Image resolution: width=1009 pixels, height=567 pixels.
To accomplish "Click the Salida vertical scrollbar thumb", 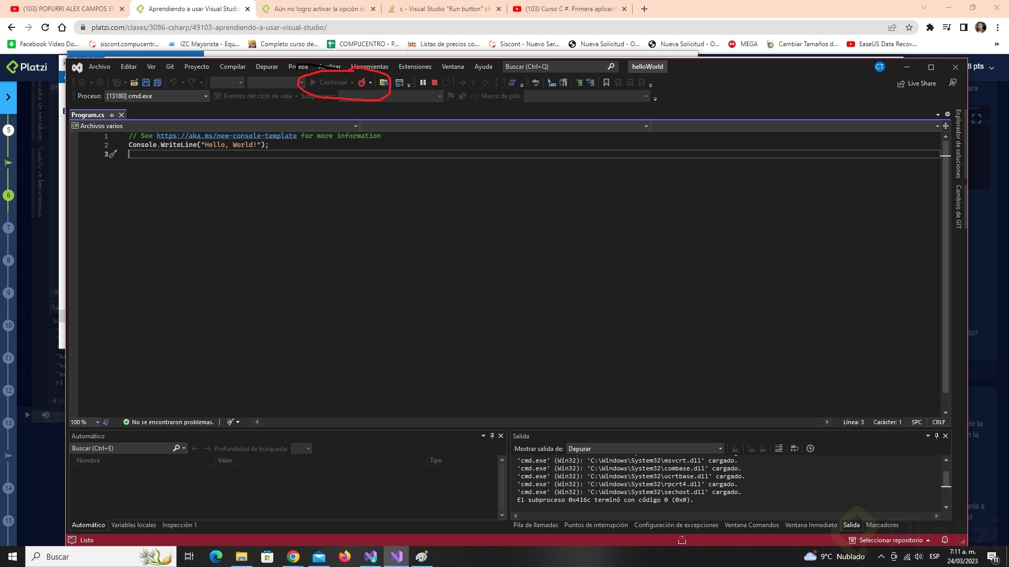I will (x=946, y=479).
